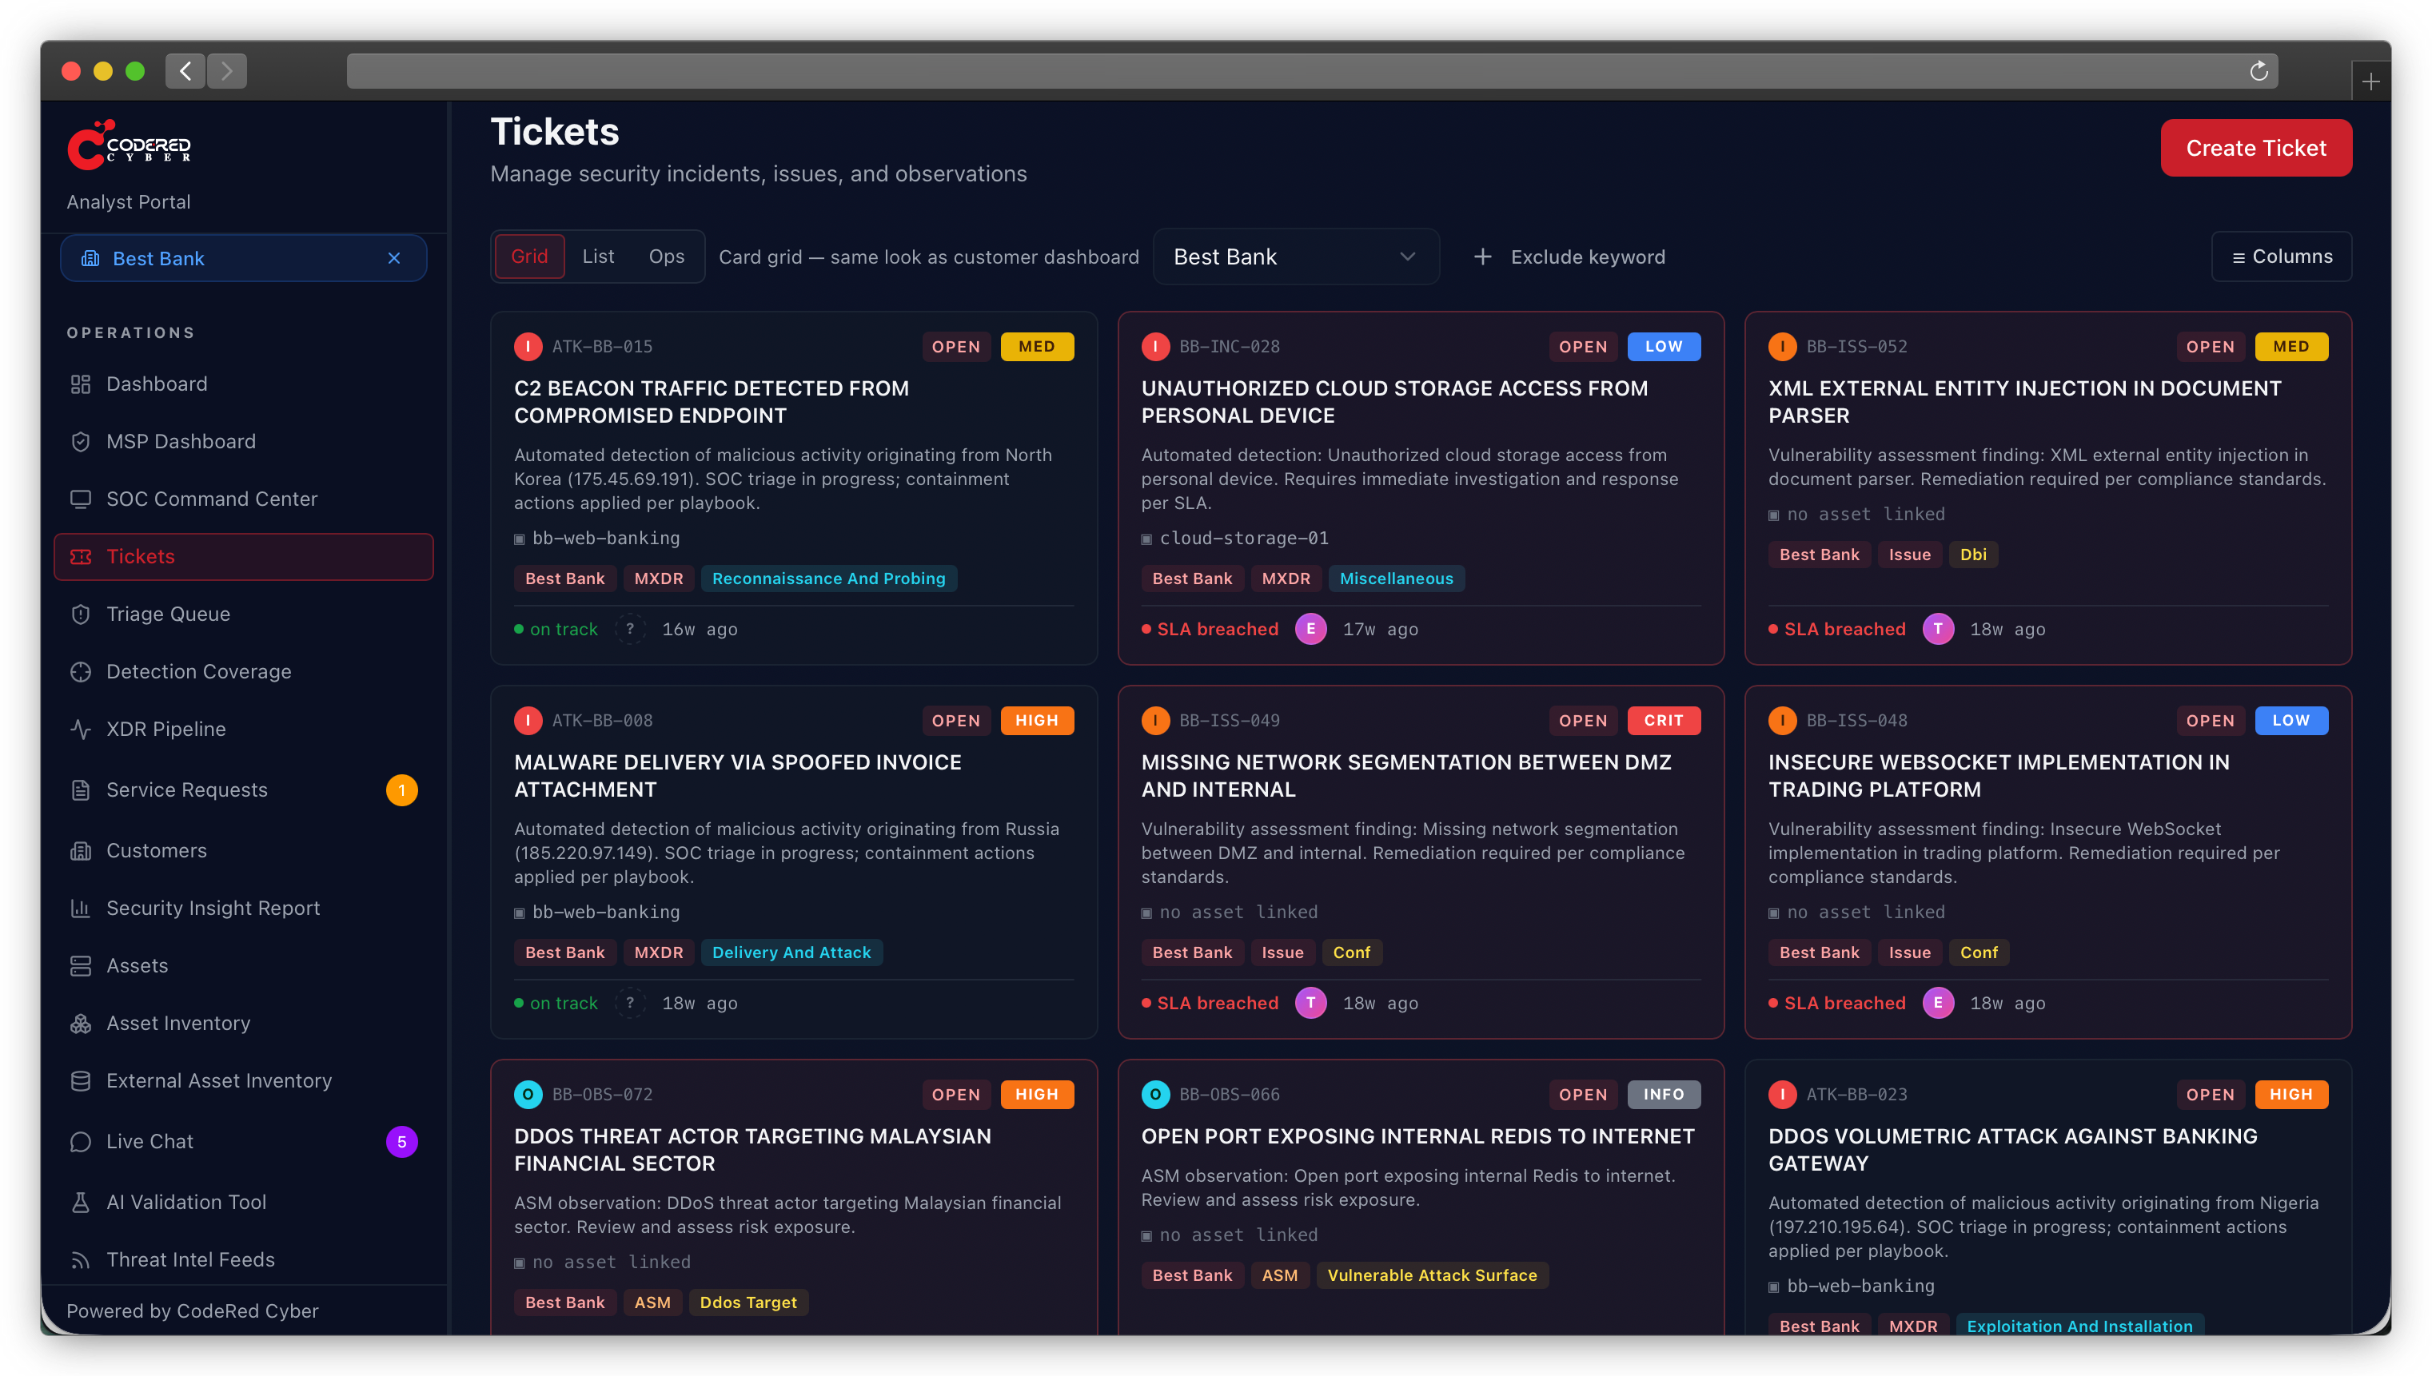Image resolution: width=2432 pixels, height=1376 pixels.
Task: Reload the page with the refresh icon
Action: coord(2259,71)
